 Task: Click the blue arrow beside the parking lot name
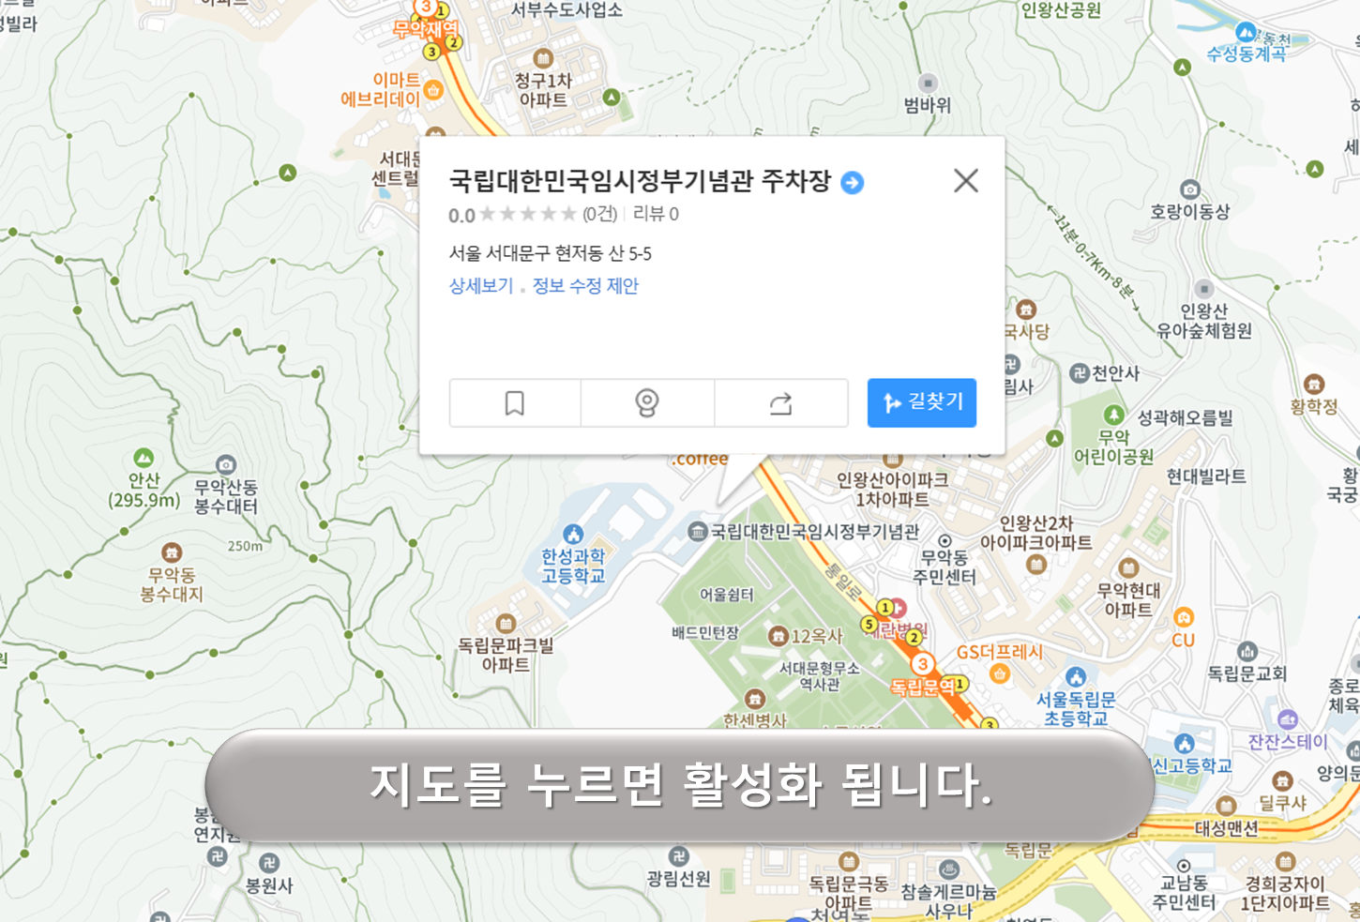pos(850,183)
